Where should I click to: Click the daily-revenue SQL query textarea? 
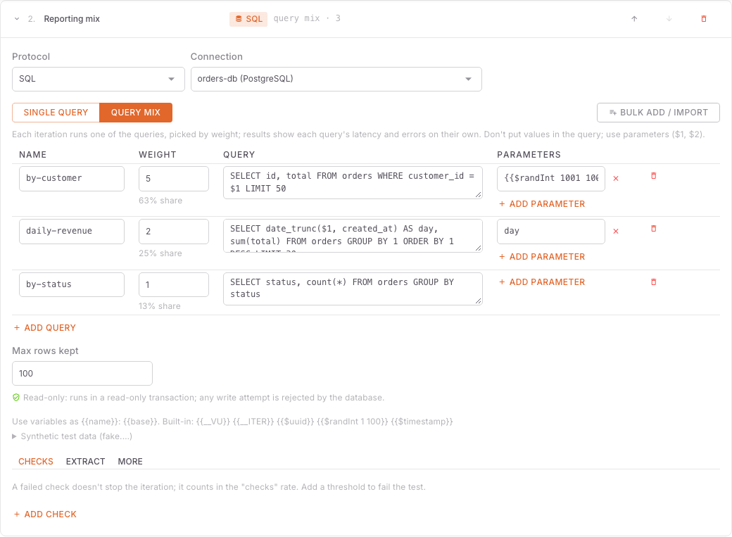[x=353, y=236]
